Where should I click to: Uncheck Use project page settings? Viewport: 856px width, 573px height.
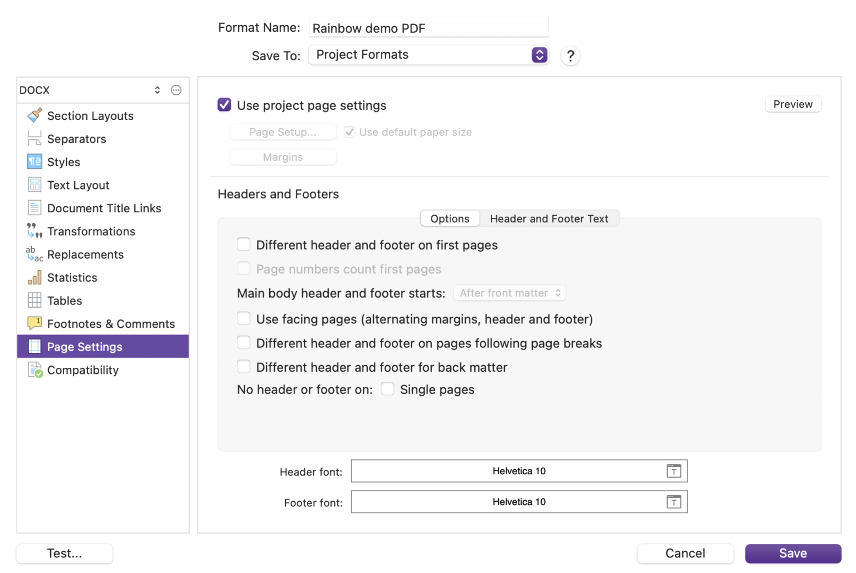click(x=224, y=105)
